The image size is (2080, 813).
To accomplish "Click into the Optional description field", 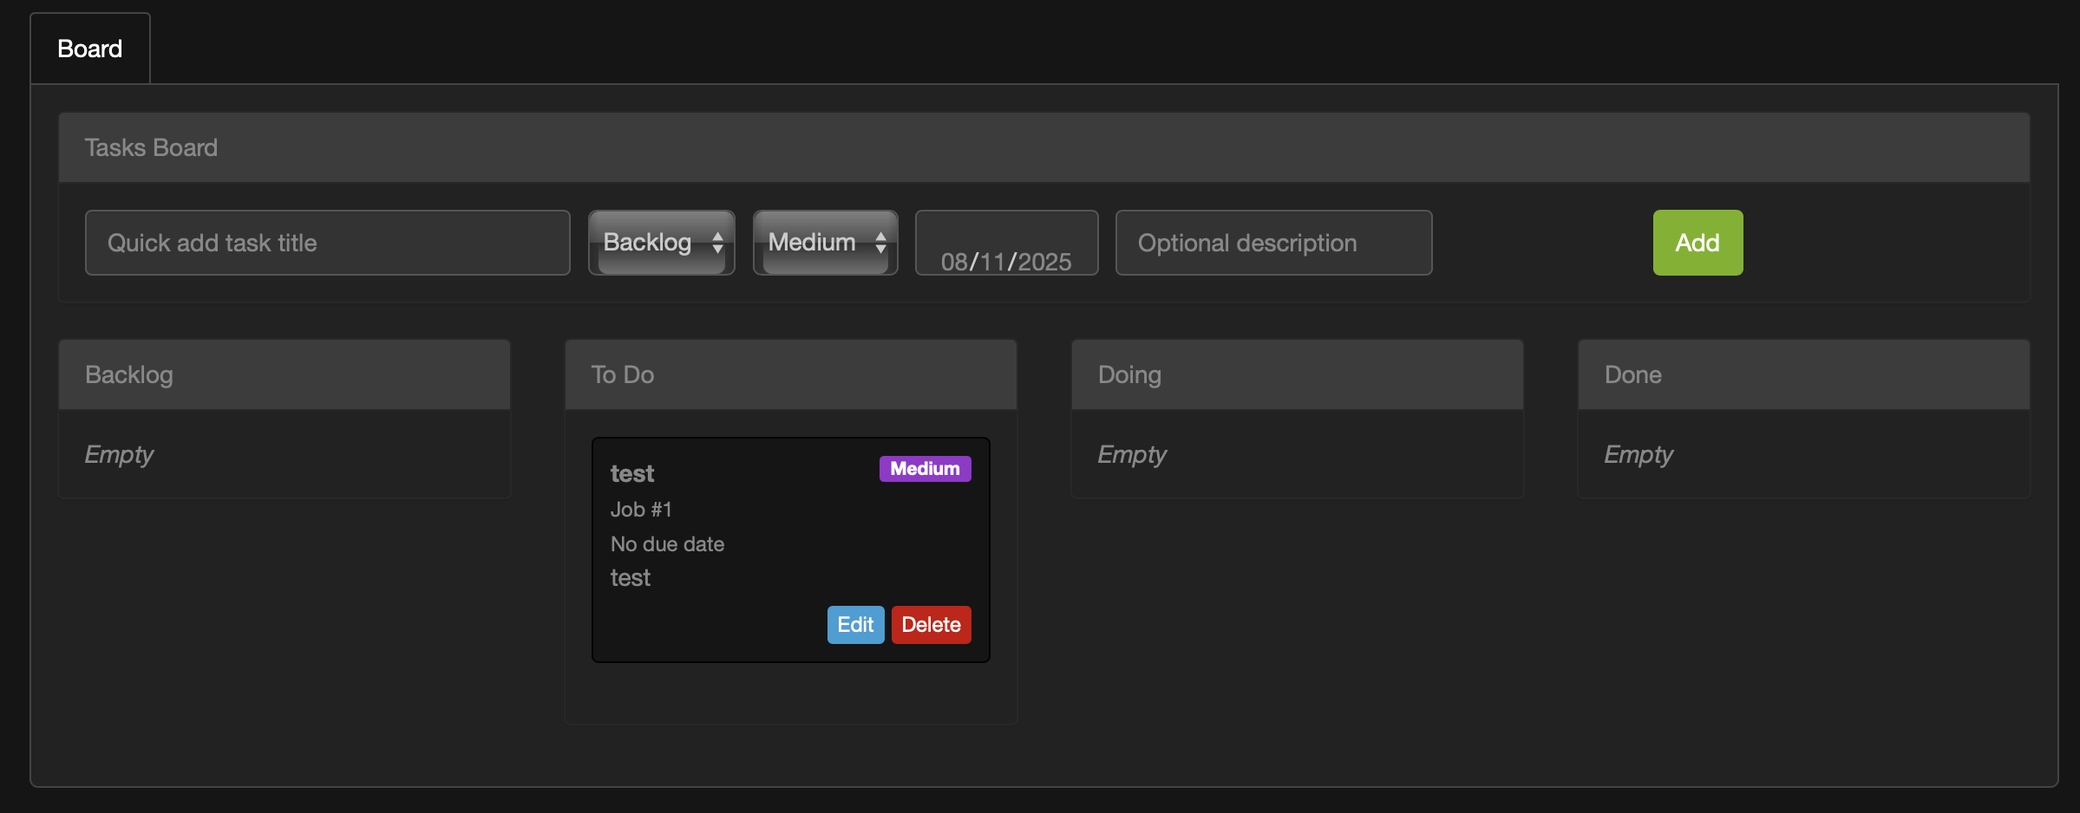I will click(1272, 243).
